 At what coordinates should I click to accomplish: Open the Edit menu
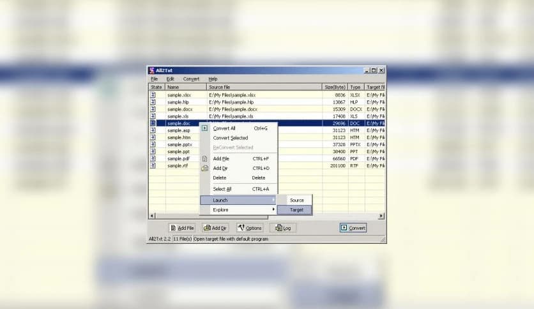tap(171, 79)
